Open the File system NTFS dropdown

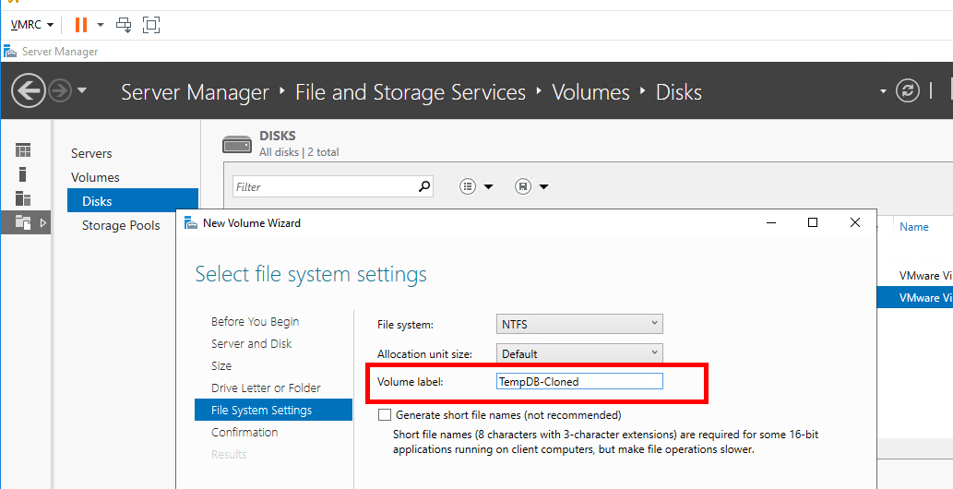tap(579, 324)
